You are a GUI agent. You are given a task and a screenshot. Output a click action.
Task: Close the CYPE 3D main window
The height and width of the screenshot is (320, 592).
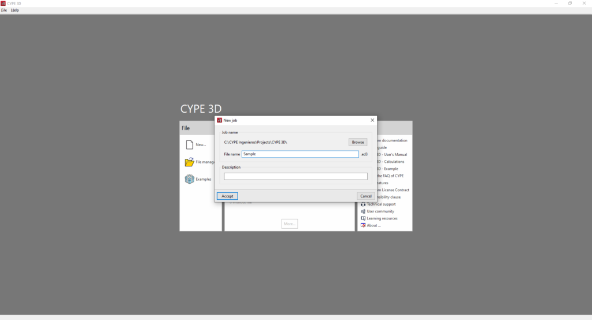(x=584, y=3)
